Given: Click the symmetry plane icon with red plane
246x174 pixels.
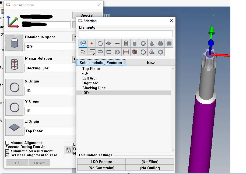Looking at the screenshot, I should coord(135,52).
